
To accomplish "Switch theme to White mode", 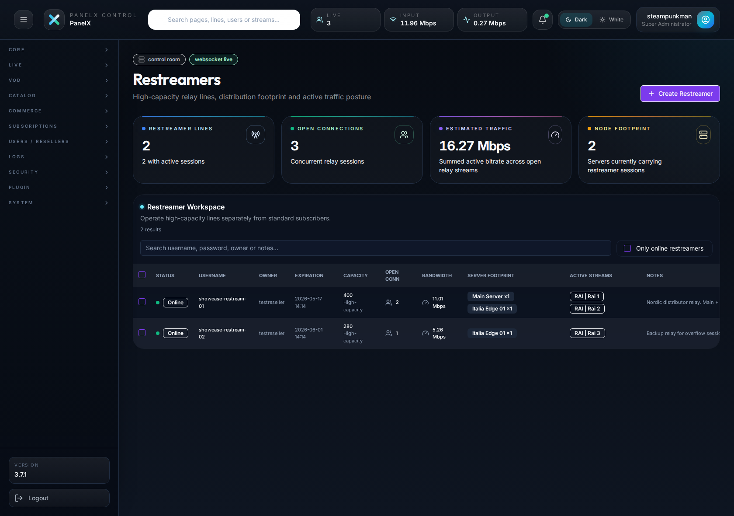I will (611, 19).
